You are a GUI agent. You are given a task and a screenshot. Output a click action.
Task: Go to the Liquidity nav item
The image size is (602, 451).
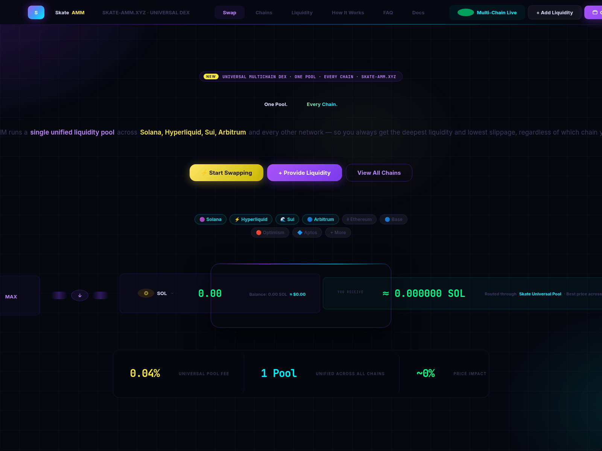click(302, 12)
